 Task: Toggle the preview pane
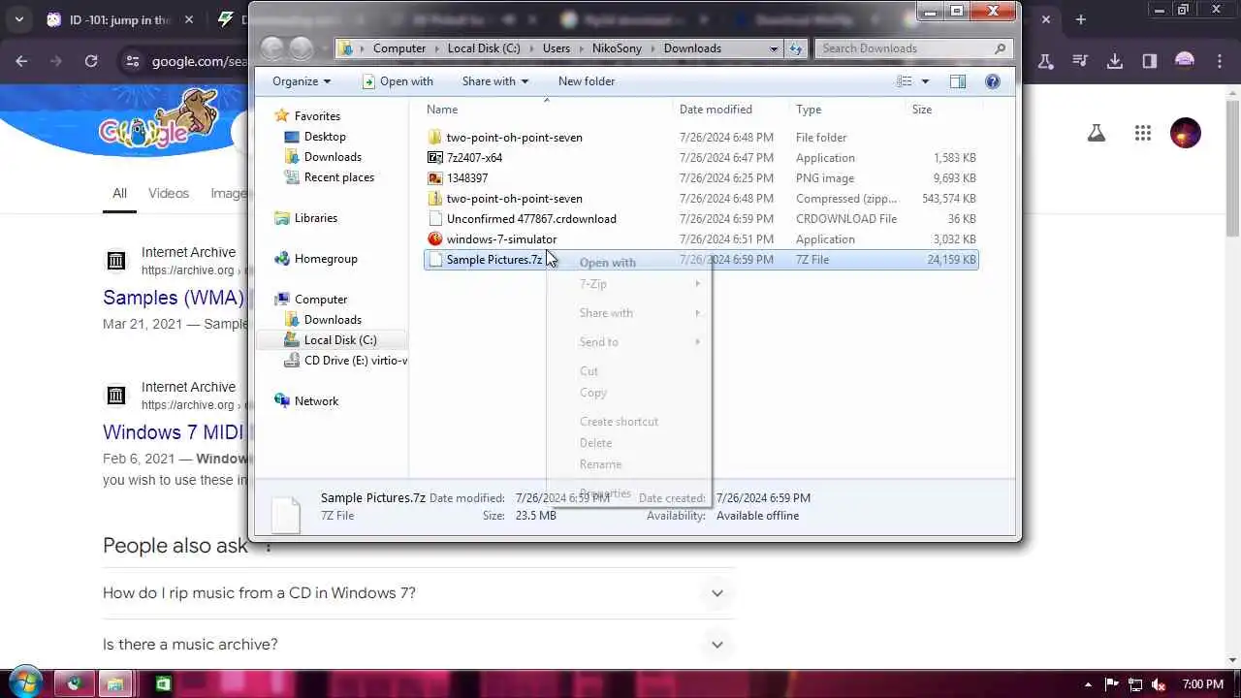tap(958, 81)
